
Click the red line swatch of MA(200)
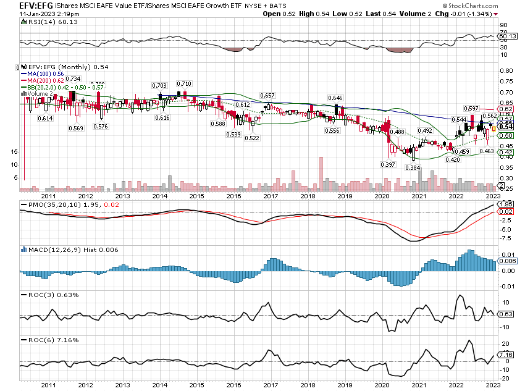click(x=23, y=81)
